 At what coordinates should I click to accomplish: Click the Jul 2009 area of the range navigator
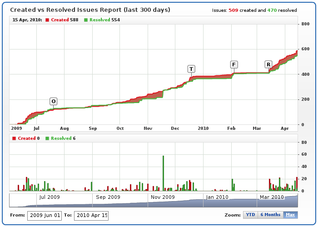pyautogui.click(x=50, y=197)
